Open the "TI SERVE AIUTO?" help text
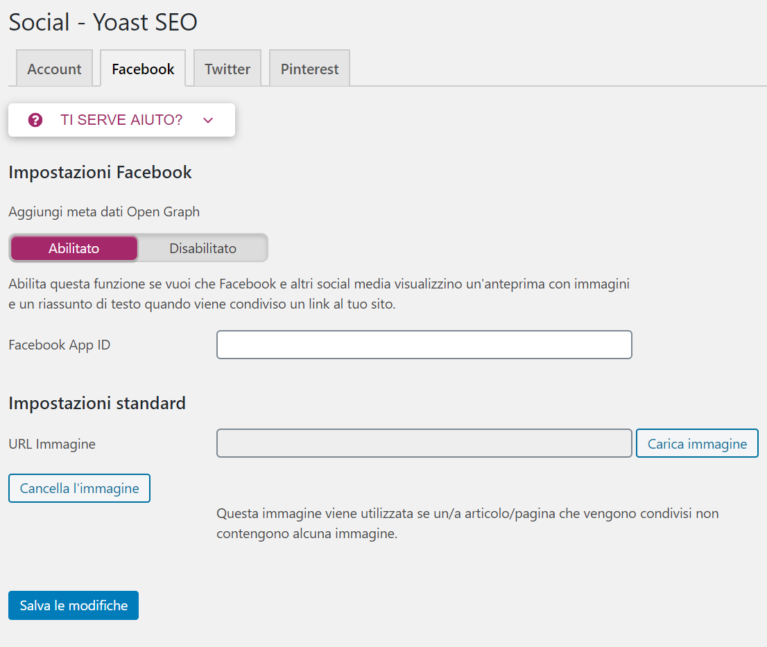 121,120
